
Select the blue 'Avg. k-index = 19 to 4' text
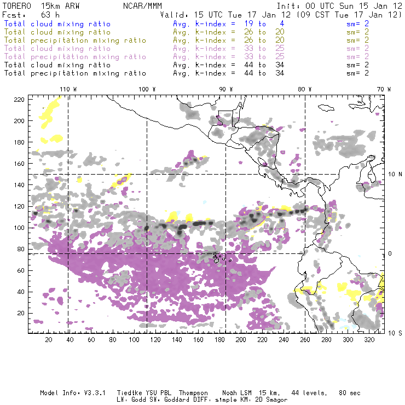(229, 24)
